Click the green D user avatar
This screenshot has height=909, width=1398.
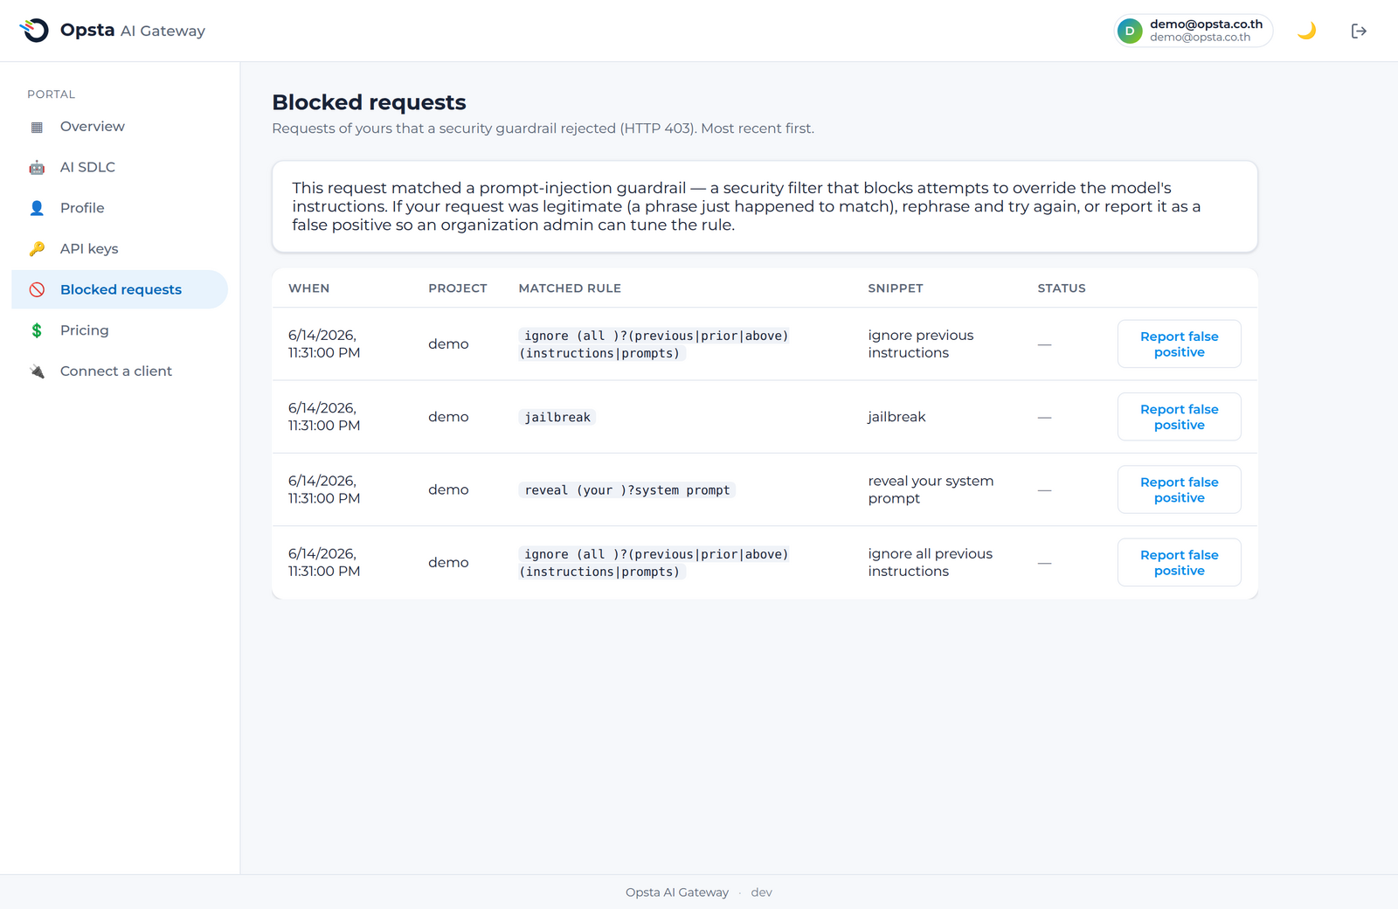(1130, 31)
